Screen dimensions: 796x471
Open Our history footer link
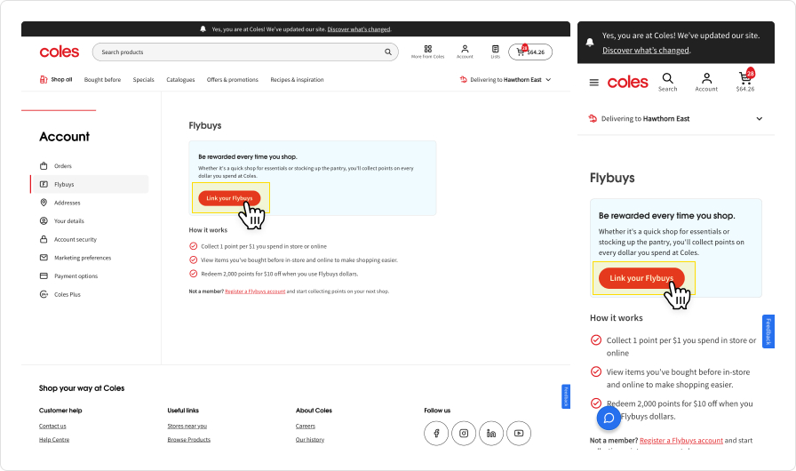(310, 440)
